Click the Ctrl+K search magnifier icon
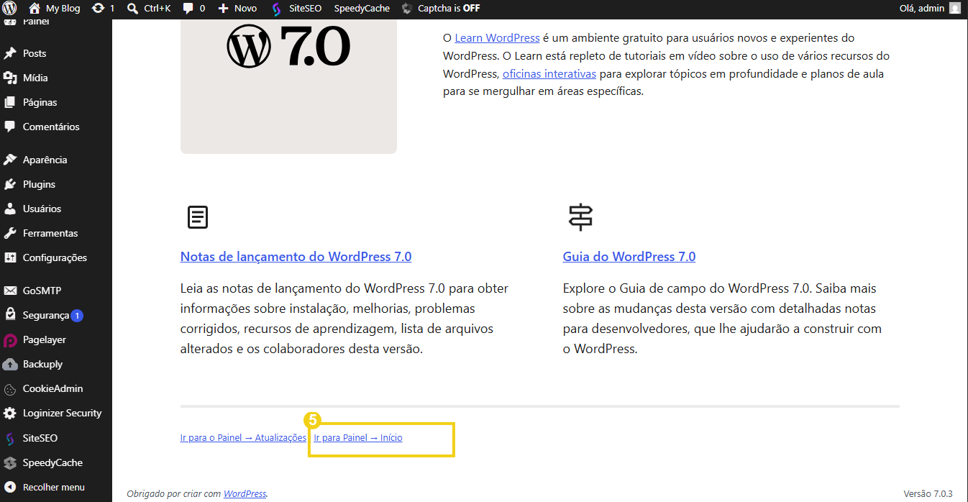 [132, 9]
